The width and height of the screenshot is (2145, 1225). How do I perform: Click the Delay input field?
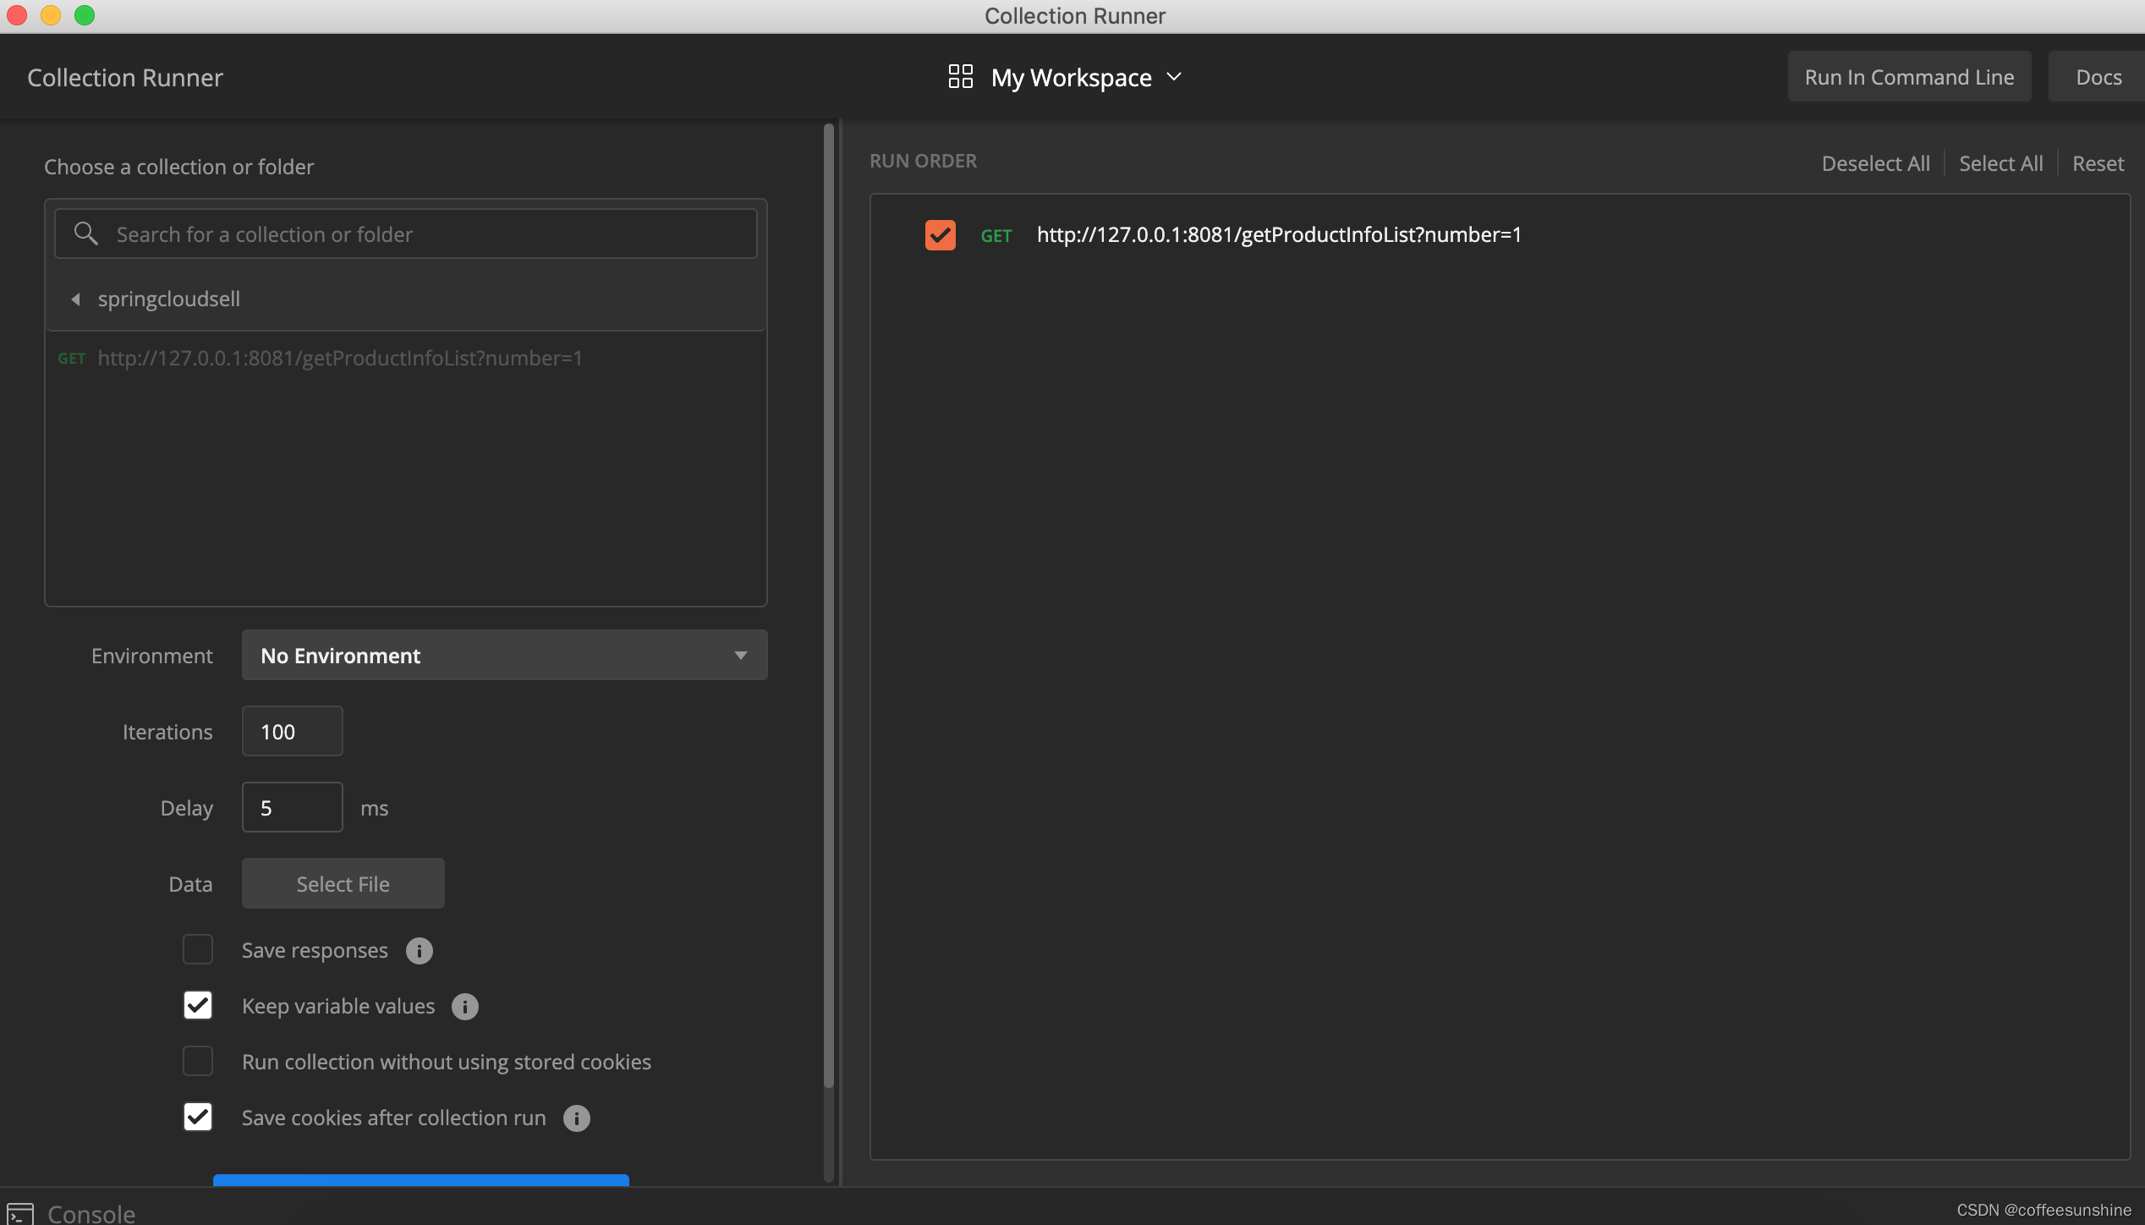coord(292,807)
